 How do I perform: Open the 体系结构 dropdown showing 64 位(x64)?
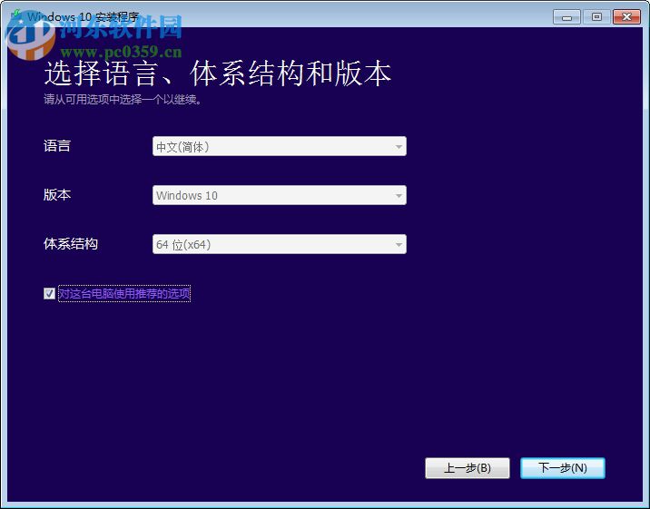tap(280, 244)
